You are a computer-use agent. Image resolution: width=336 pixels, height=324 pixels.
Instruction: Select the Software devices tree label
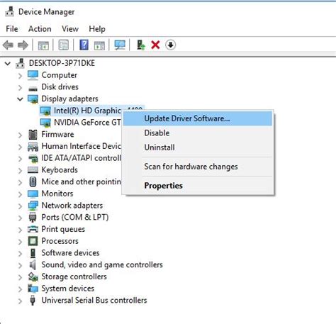coord(70,253)
